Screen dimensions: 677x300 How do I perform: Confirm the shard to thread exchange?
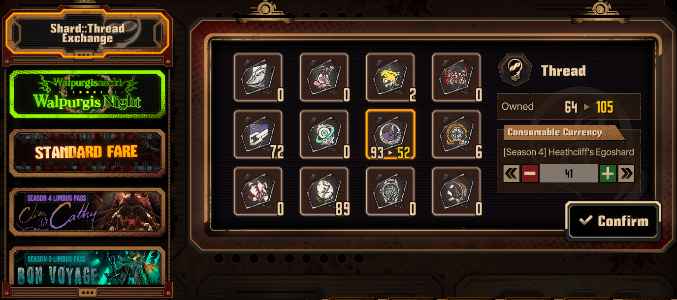613,221
